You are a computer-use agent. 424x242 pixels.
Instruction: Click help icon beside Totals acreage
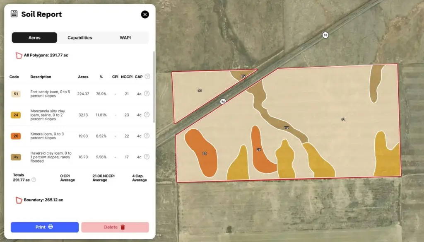point(34,180)
